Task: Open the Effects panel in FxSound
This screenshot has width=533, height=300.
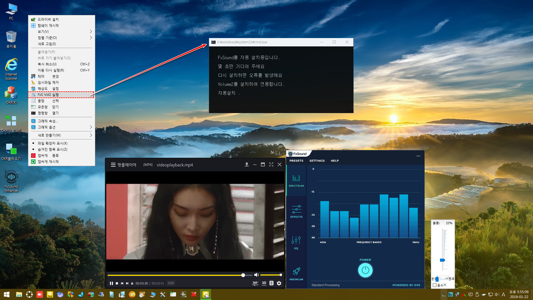Action: tap(296, 212)
